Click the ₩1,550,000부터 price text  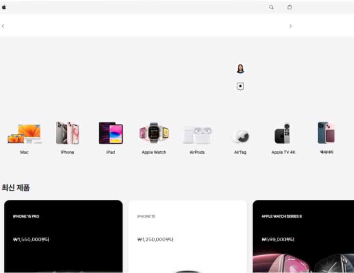(31, 239)
